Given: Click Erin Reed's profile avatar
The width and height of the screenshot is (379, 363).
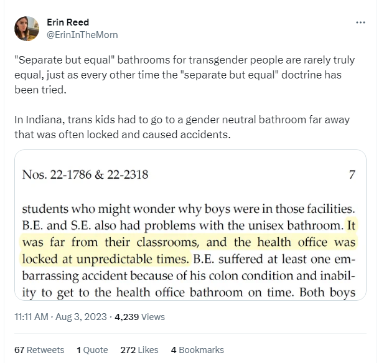Looking at the screenshot, I should tap(27, 29).
